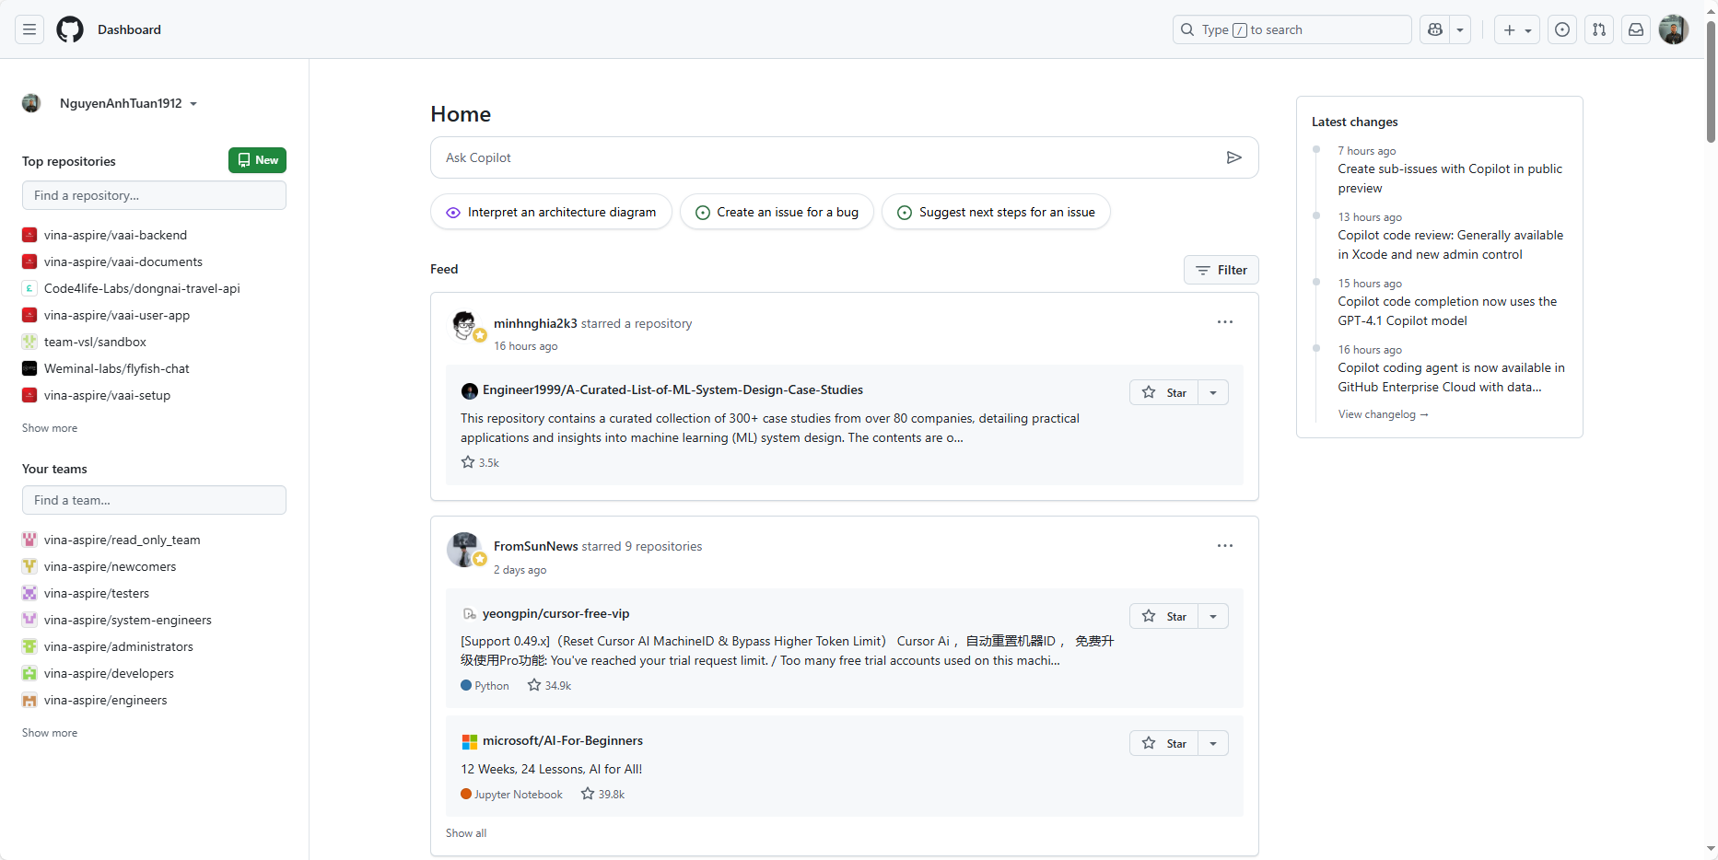Expand the NguyenAnhTuan1912 account switcher
Screen dimensions: 1718x860
point(128,103)
